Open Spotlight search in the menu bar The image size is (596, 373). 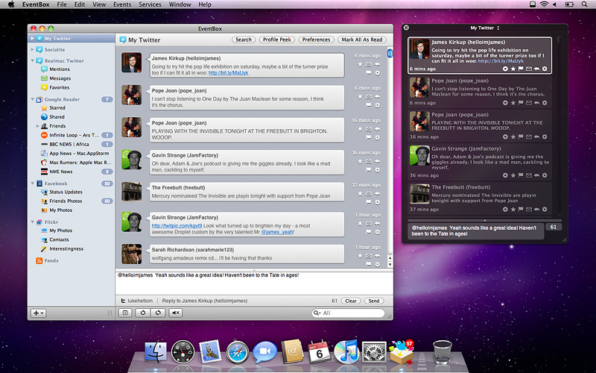(584, 4)
